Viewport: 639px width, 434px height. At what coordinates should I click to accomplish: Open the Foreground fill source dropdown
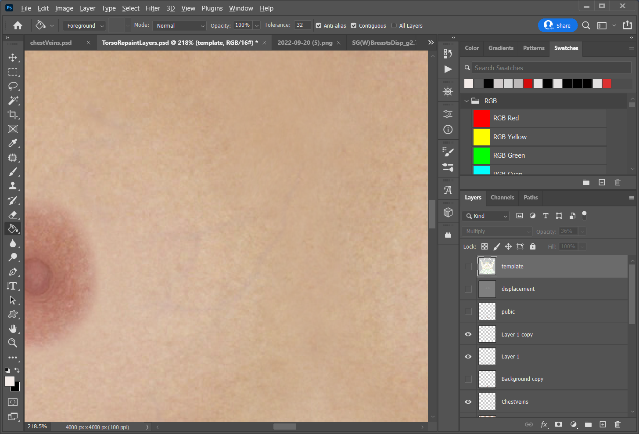pos(84,25)
